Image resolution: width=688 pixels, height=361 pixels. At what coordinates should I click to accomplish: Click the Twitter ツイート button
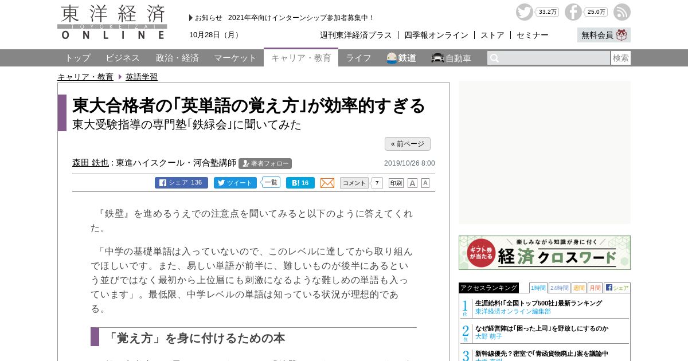click(235, 183)
